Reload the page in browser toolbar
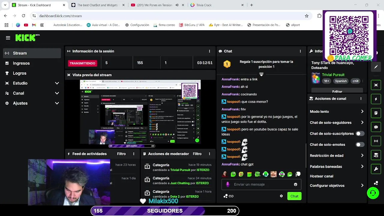The height and width of the screenshot is (216, 384). click(x=23, y=16)
